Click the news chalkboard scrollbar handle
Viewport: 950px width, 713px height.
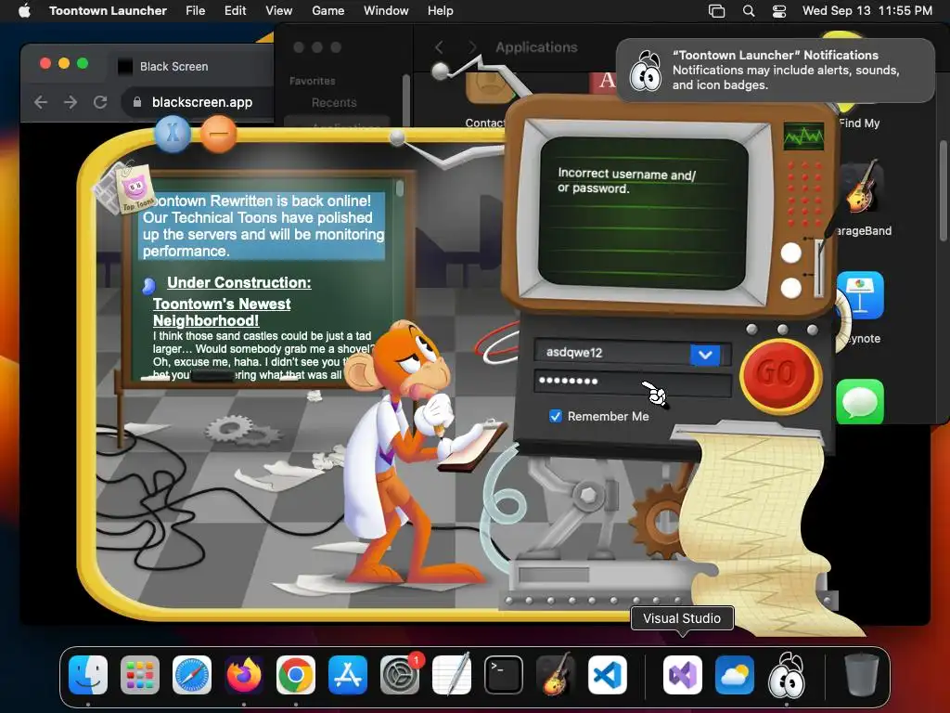click(x=399, y=188)
